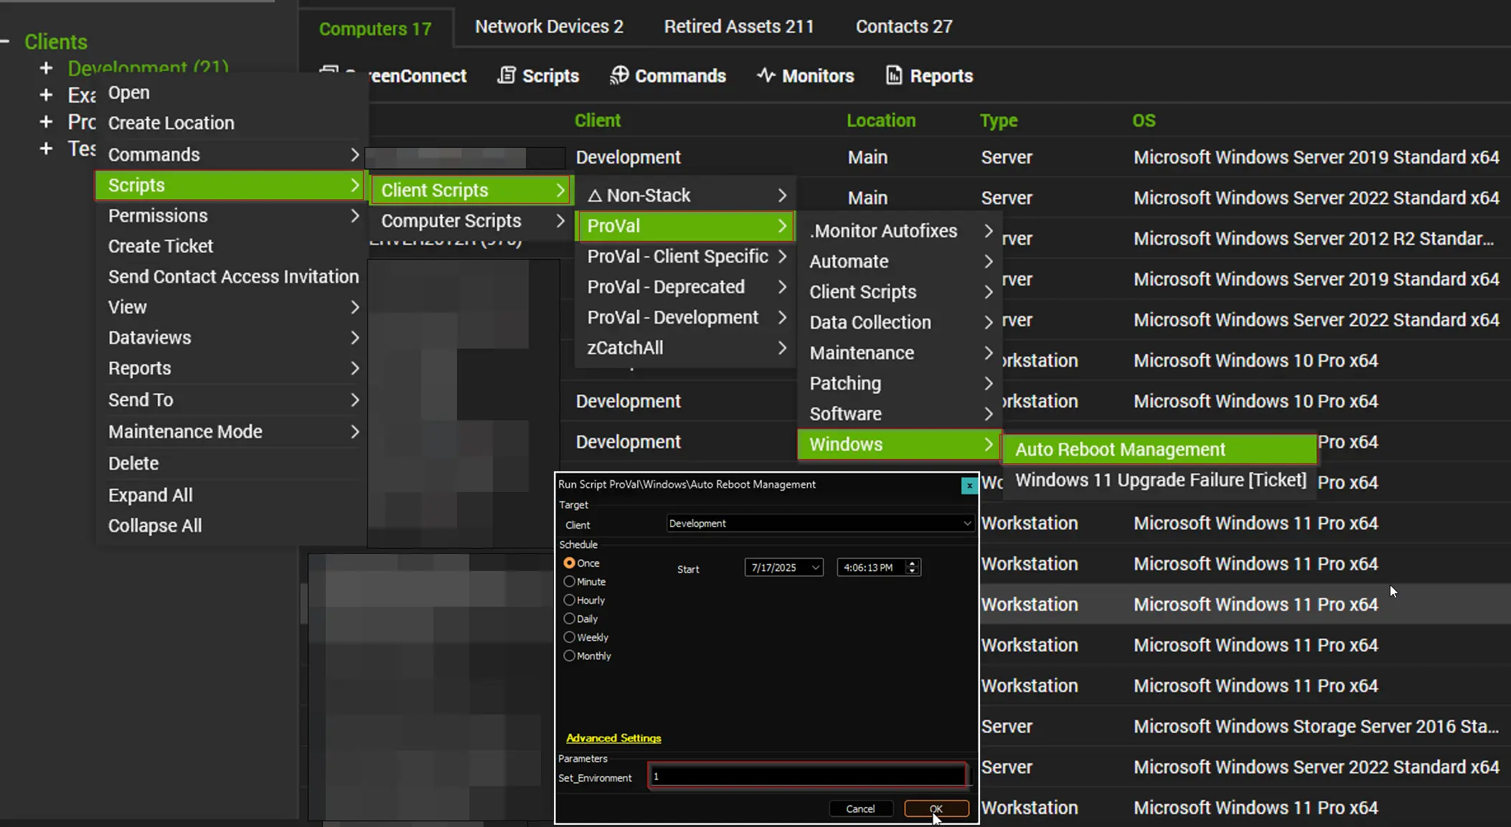Viewport: 1511px width, 827px height.
Task: Choose Open in the context menu
Action: tap(231, 93)
